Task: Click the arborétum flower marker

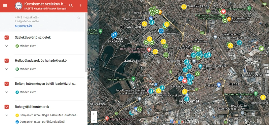Action: (x=100, y=31)
